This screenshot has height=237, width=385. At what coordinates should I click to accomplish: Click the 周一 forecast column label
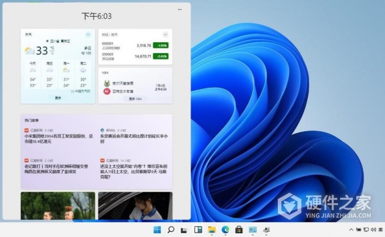point(66,63)
